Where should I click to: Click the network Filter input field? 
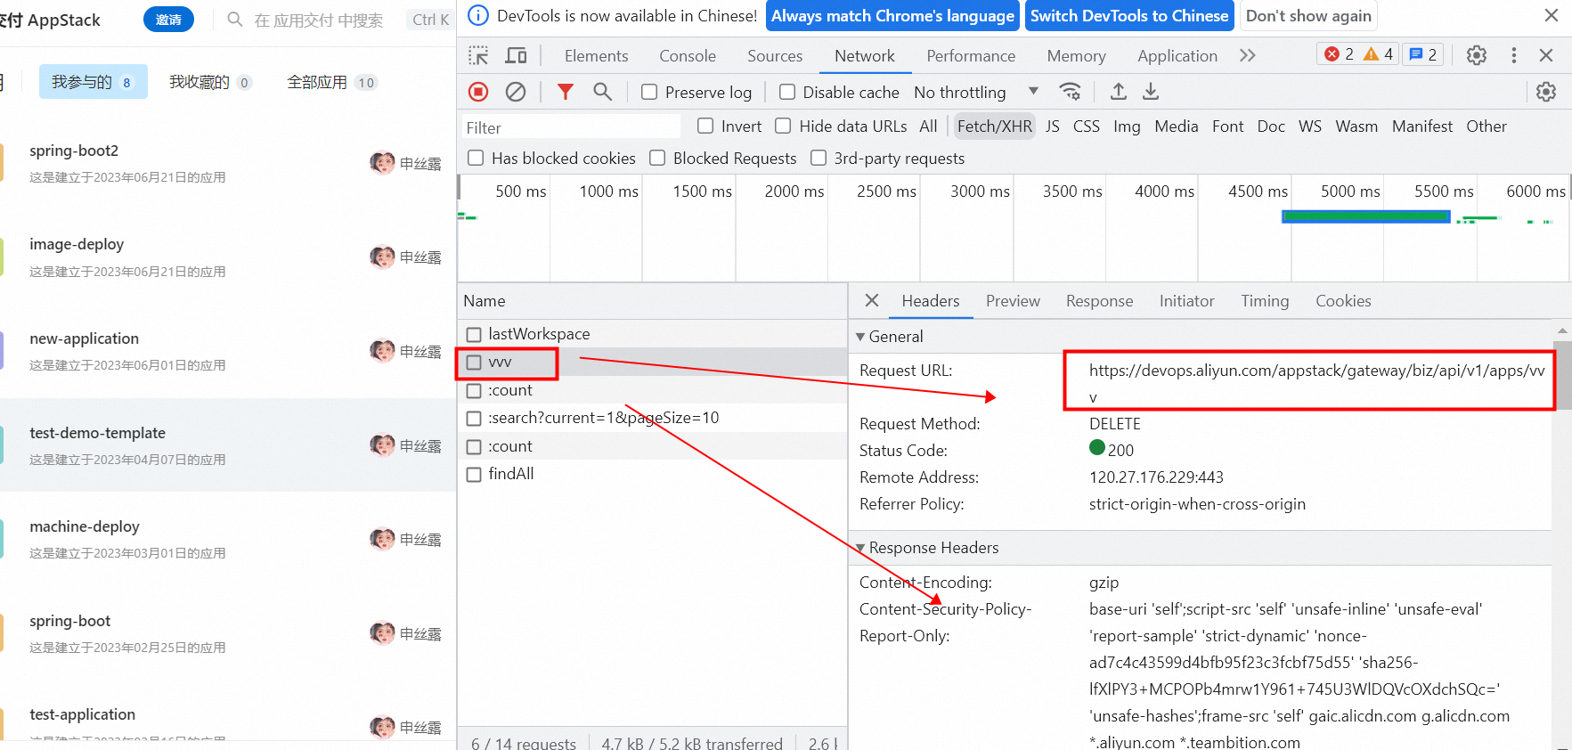pyautogui.click(x=570, y=127)
